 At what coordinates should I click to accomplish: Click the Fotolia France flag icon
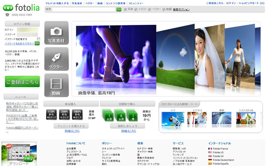click(x=210, y=149)
